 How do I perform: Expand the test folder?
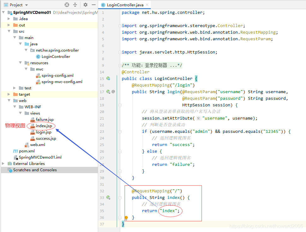(x=15, y=88)
